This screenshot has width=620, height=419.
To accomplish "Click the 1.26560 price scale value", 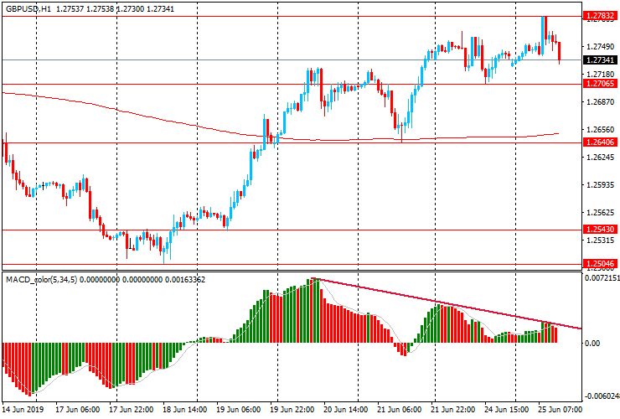I will pos(601,130).
